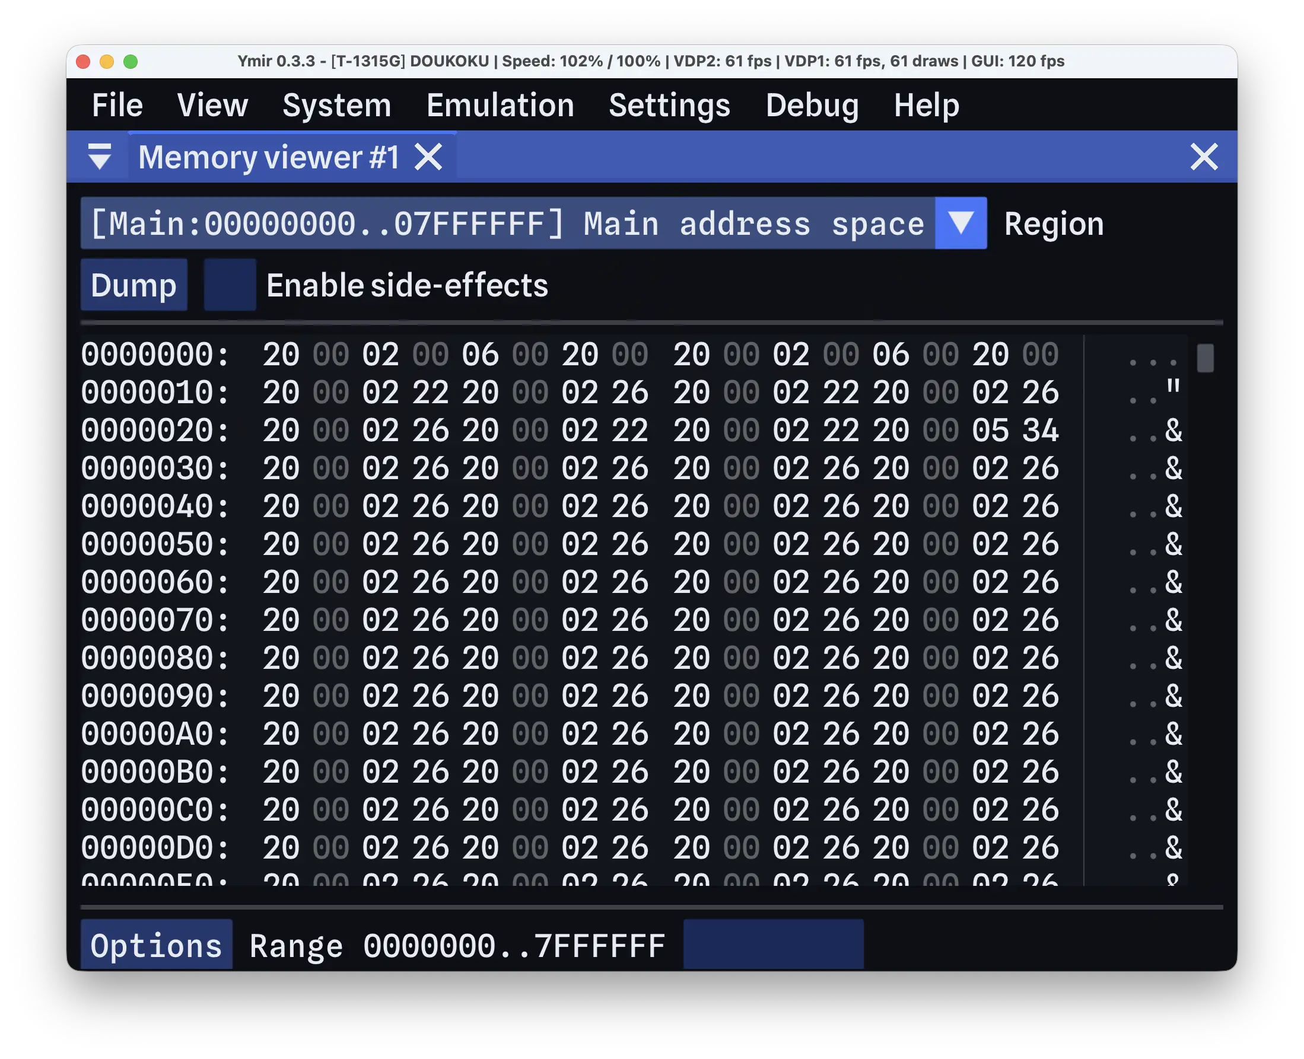Open the File menu
Screen dimensions: 1304x1059
pyautogui.click(x=117, y=105)
